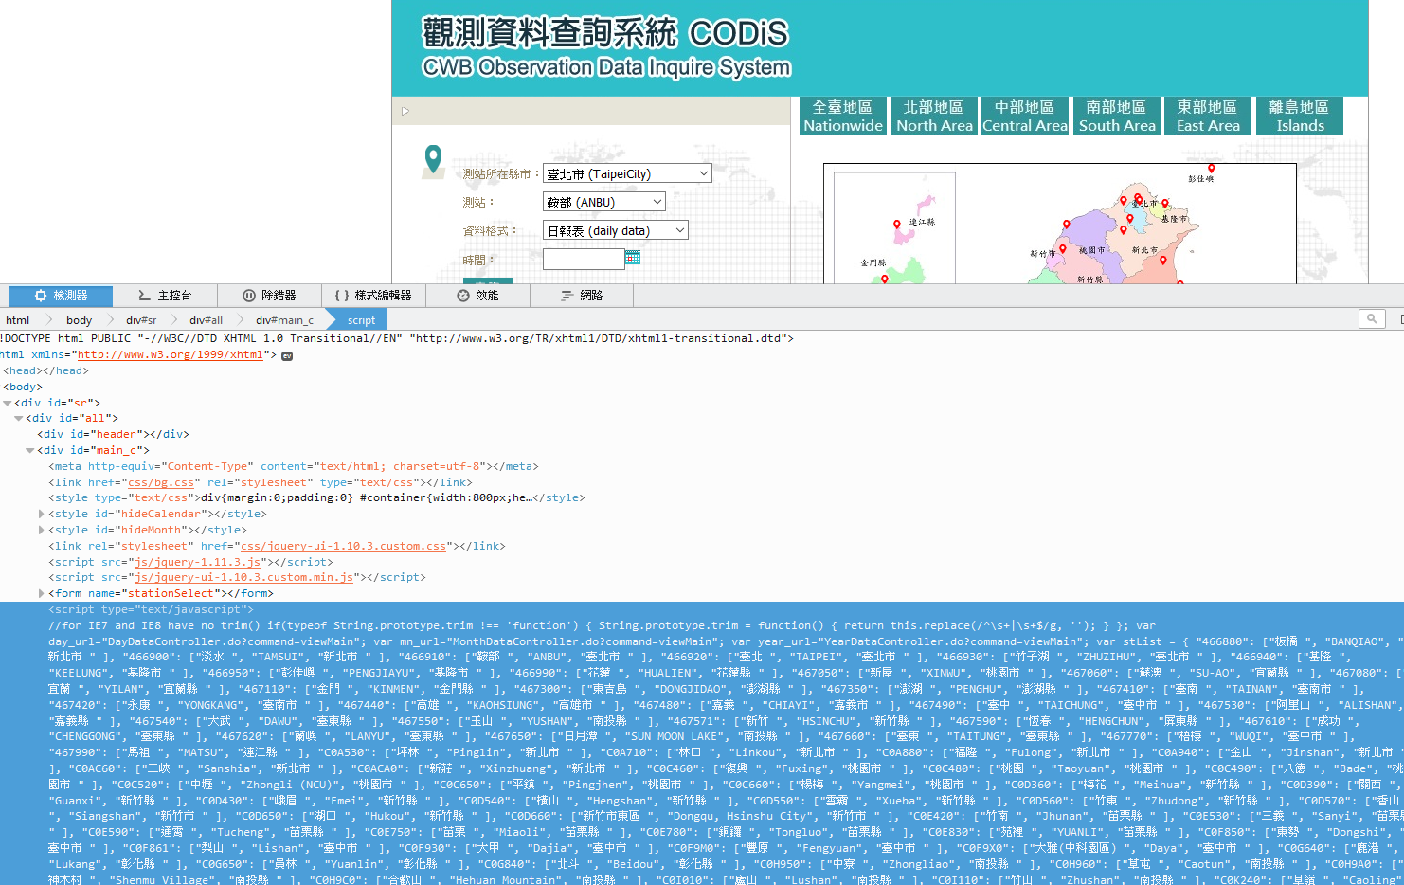Click the gear icon on 檢測器 panel

click(40, 295)
